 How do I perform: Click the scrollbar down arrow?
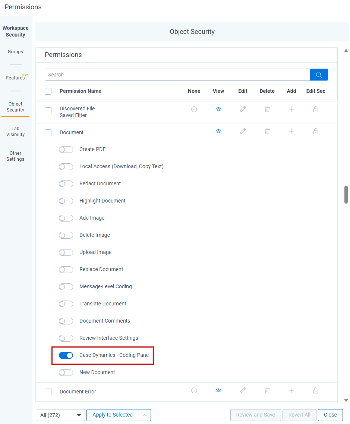[346, 401]
